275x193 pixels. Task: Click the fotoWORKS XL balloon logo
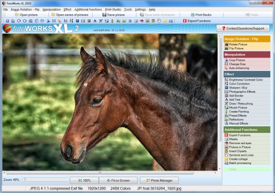pos(7,29)
